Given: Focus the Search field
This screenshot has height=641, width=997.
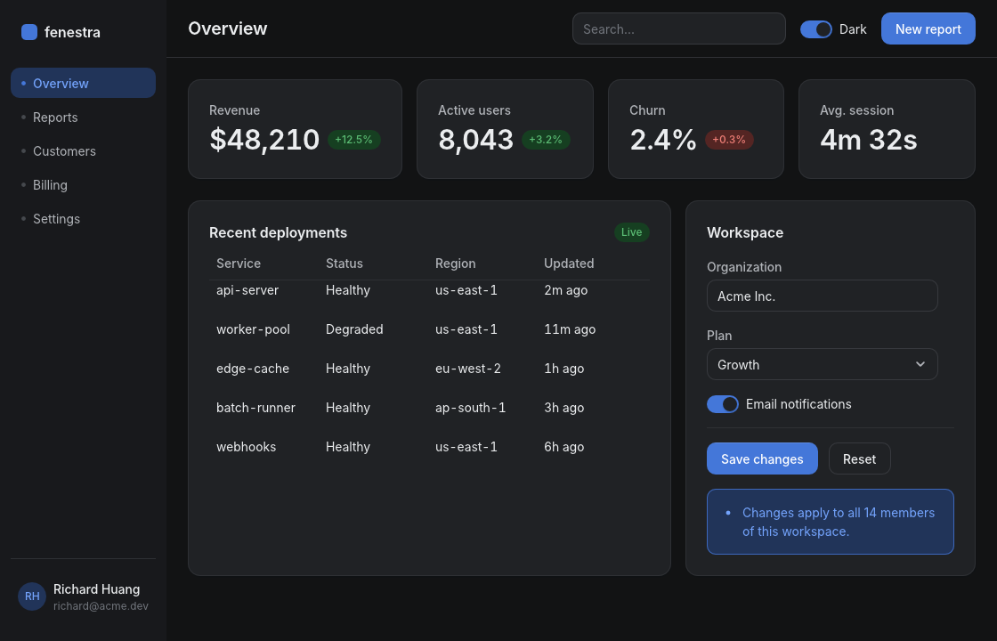Looking at the screenshot, I should coord(678,28).
